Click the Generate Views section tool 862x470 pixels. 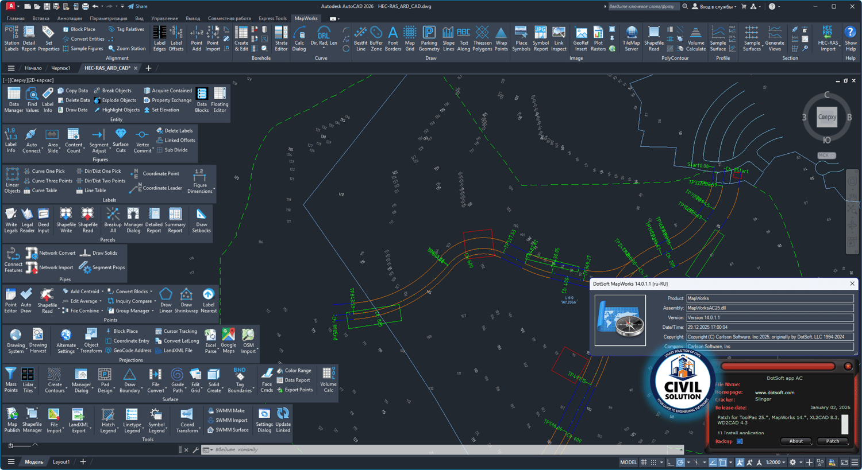pos(775,38)
